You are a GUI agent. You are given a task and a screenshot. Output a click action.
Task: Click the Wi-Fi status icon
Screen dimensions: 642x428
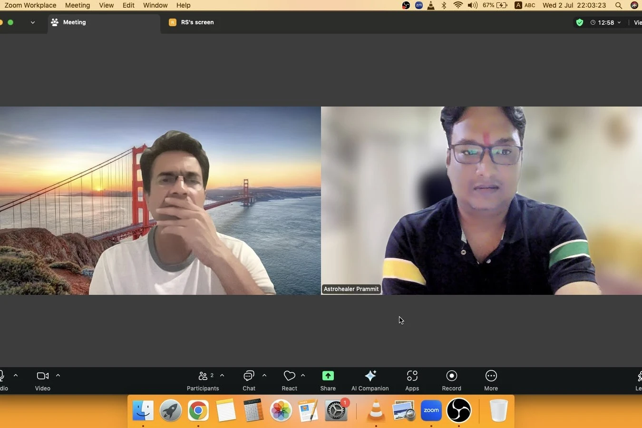pos(458,5)
